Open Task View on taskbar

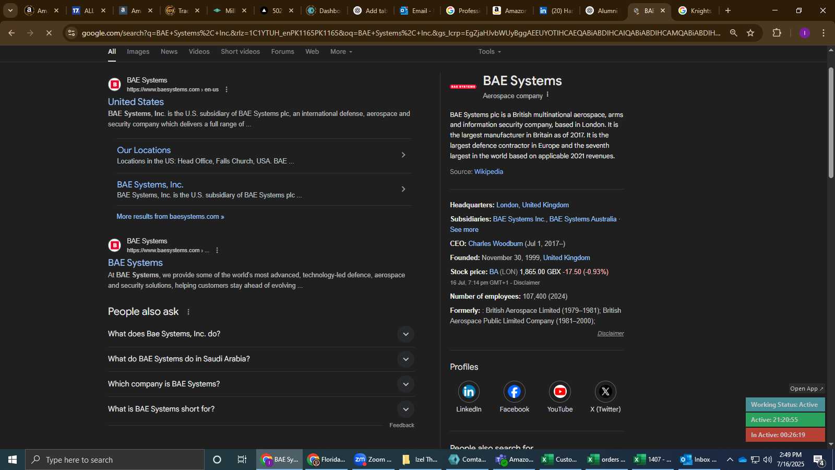[242, 460]
